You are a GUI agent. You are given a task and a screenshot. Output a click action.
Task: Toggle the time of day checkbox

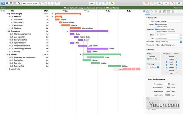coord(148,59)
